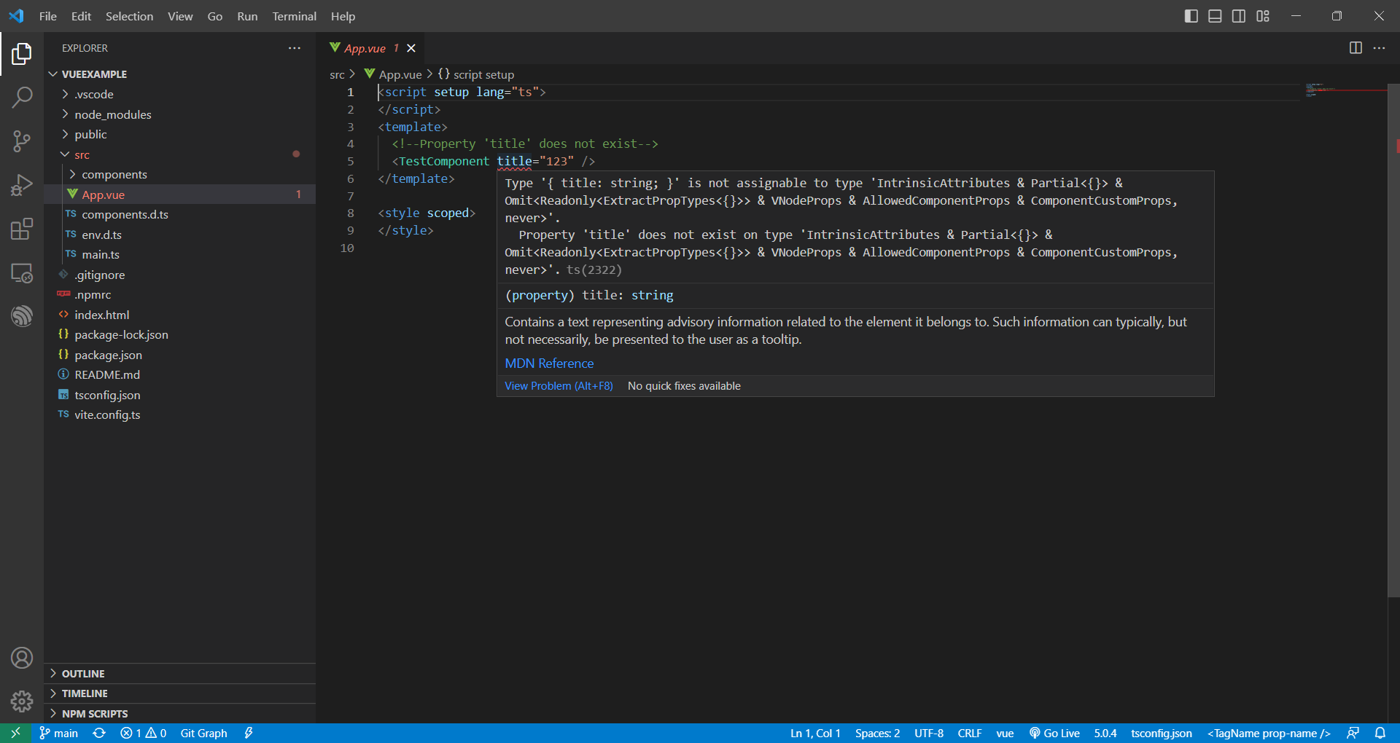Open the Terminal menu
The width and height of the screenshot is (1400, 743).
click(x=294, y=16)
